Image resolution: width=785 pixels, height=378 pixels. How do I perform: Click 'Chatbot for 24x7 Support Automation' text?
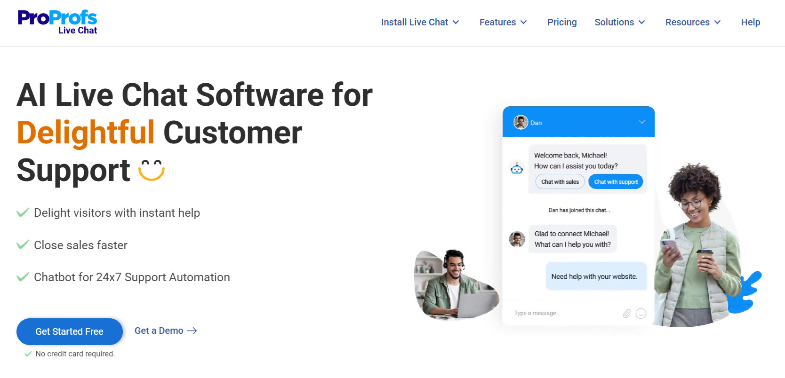coord(132,277)
